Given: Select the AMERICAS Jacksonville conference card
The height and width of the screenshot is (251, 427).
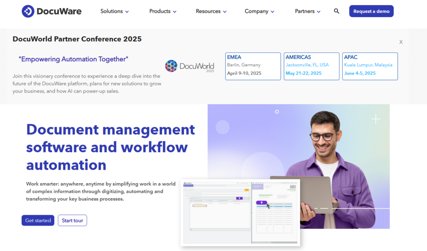Looking at the screenshot, I should (311, 66).
